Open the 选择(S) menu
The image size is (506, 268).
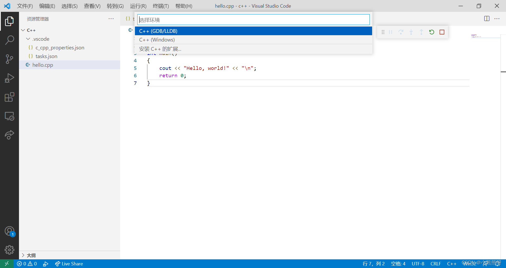[x=70, y=6]
